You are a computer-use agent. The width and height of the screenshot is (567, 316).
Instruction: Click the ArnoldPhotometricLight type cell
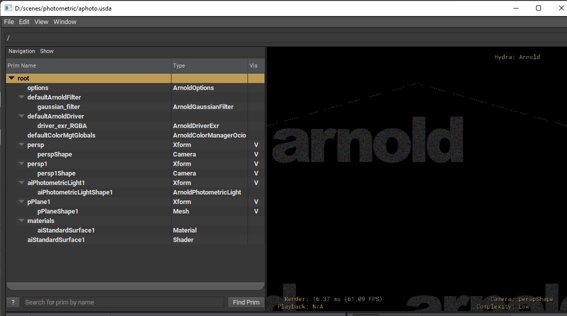tap(207, 192)
